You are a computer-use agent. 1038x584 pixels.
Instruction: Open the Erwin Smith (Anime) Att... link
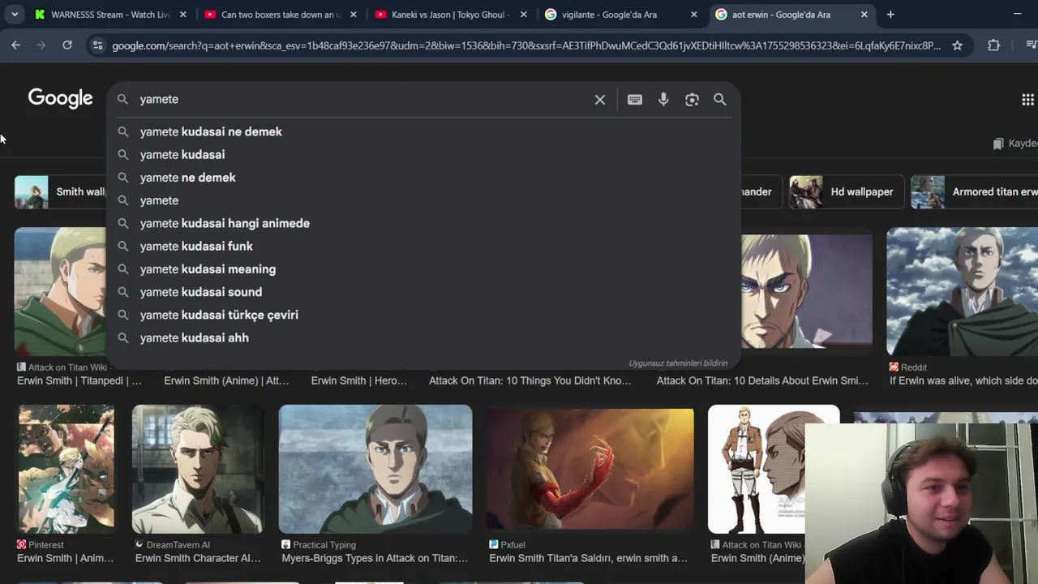pyautogui.click(x=226, y=380)
